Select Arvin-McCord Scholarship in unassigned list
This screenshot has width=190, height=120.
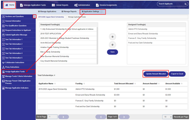pyautogui.click(x=68, y=43)
